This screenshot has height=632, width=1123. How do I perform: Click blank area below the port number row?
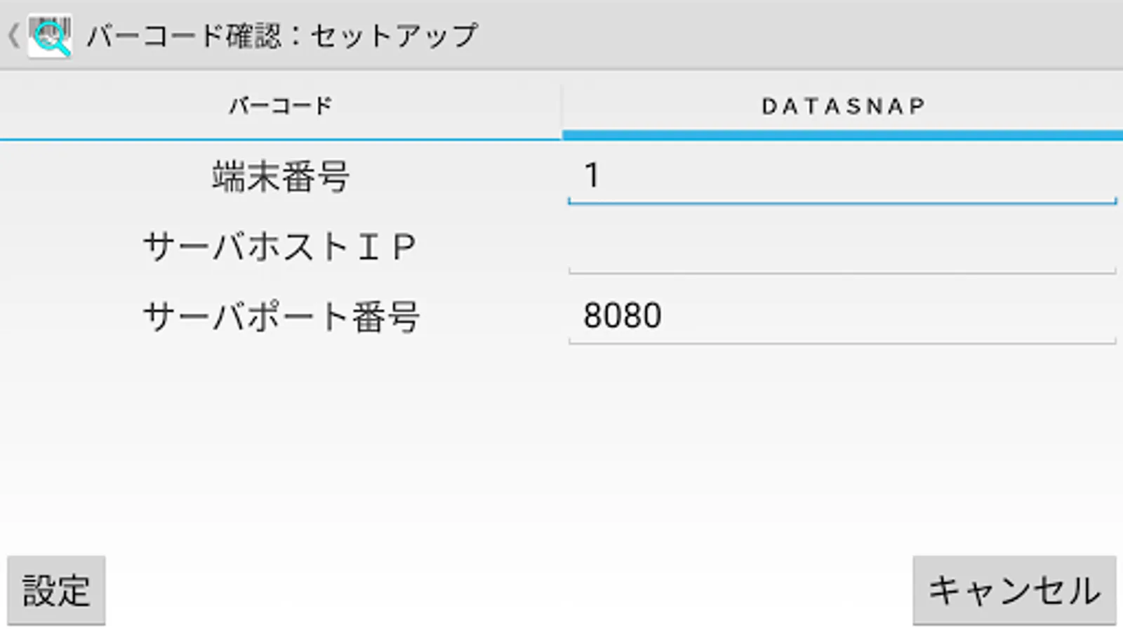point(561,442)
